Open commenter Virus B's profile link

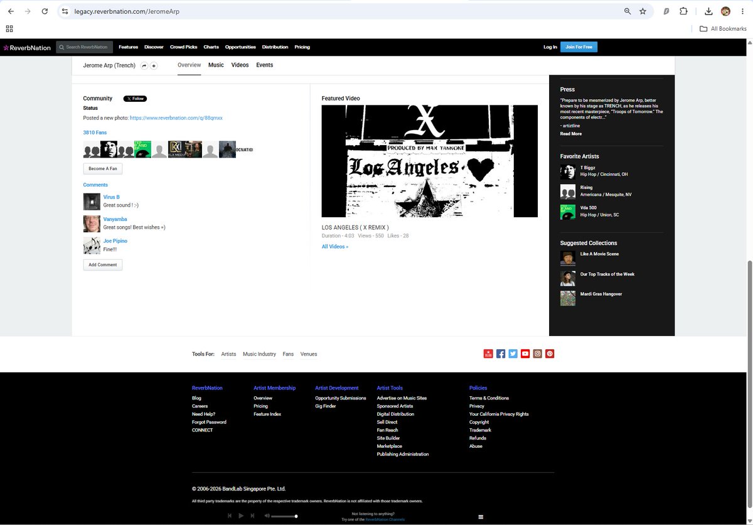(112, 197)
